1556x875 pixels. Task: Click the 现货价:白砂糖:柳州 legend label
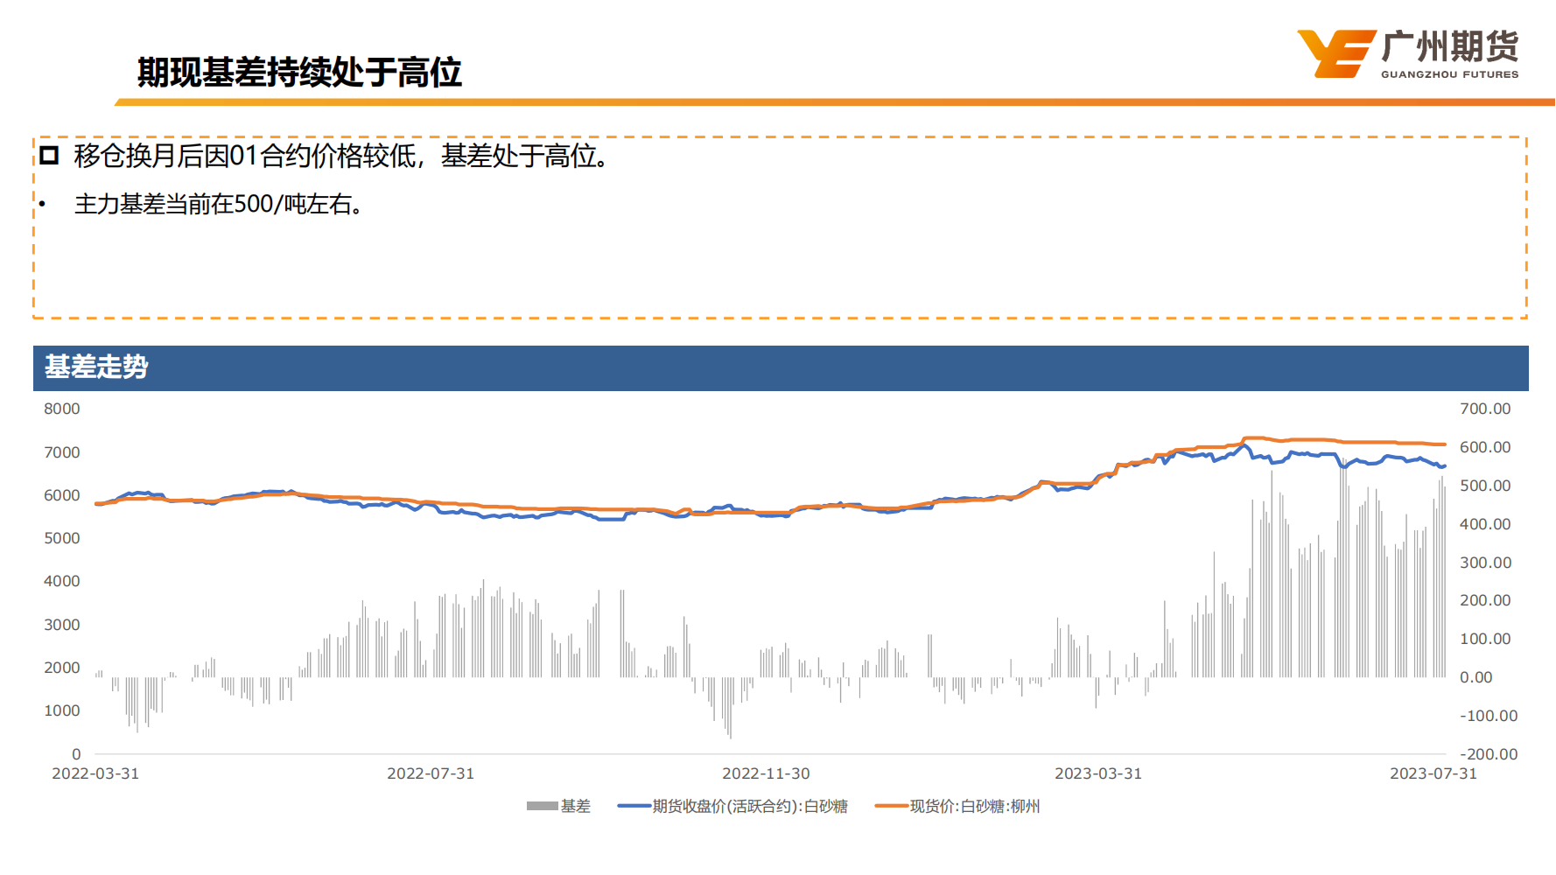[975, 806]
